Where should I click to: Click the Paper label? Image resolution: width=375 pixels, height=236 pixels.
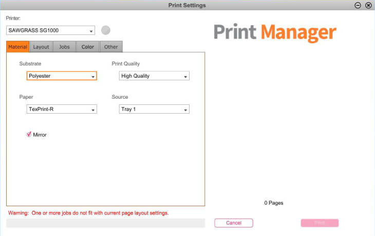pos(26,97)
